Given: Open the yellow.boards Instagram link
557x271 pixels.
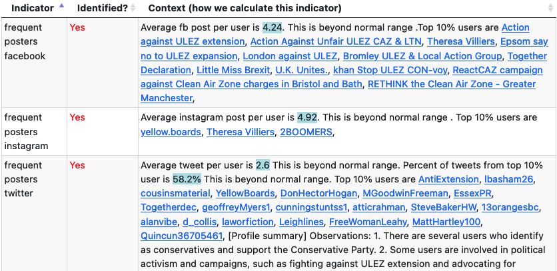Looking at the screenshot, I should [x=171, y=132].
